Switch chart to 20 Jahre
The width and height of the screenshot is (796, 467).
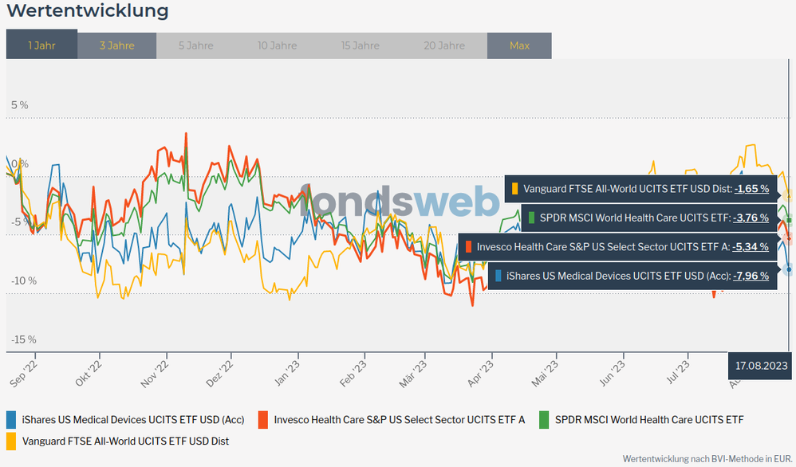point(444,45)
